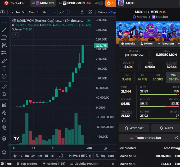This screenshot has width=180, height=167.
Task: Toggle stay in drawing mode
Action: click(4, 112)
